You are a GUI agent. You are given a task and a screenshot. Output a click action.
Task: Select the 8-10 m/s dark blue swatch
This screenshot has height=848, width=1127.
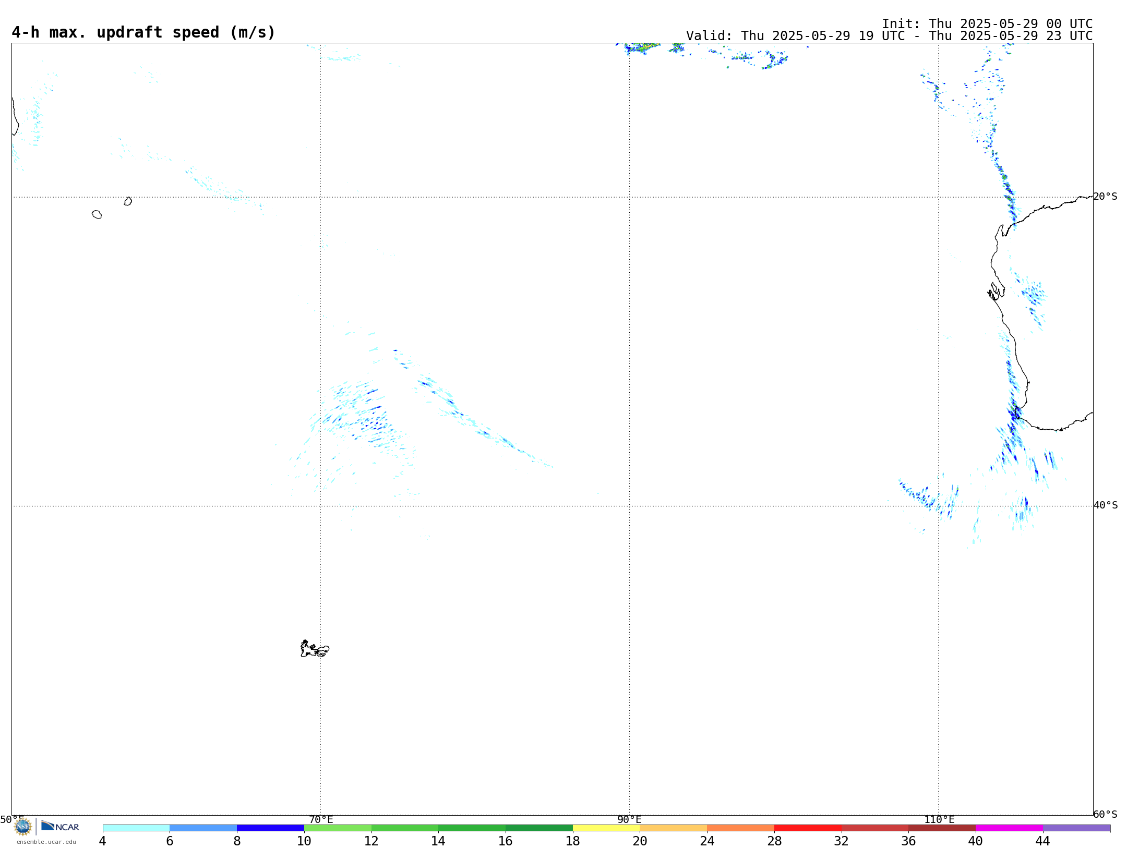coord(270,828)
